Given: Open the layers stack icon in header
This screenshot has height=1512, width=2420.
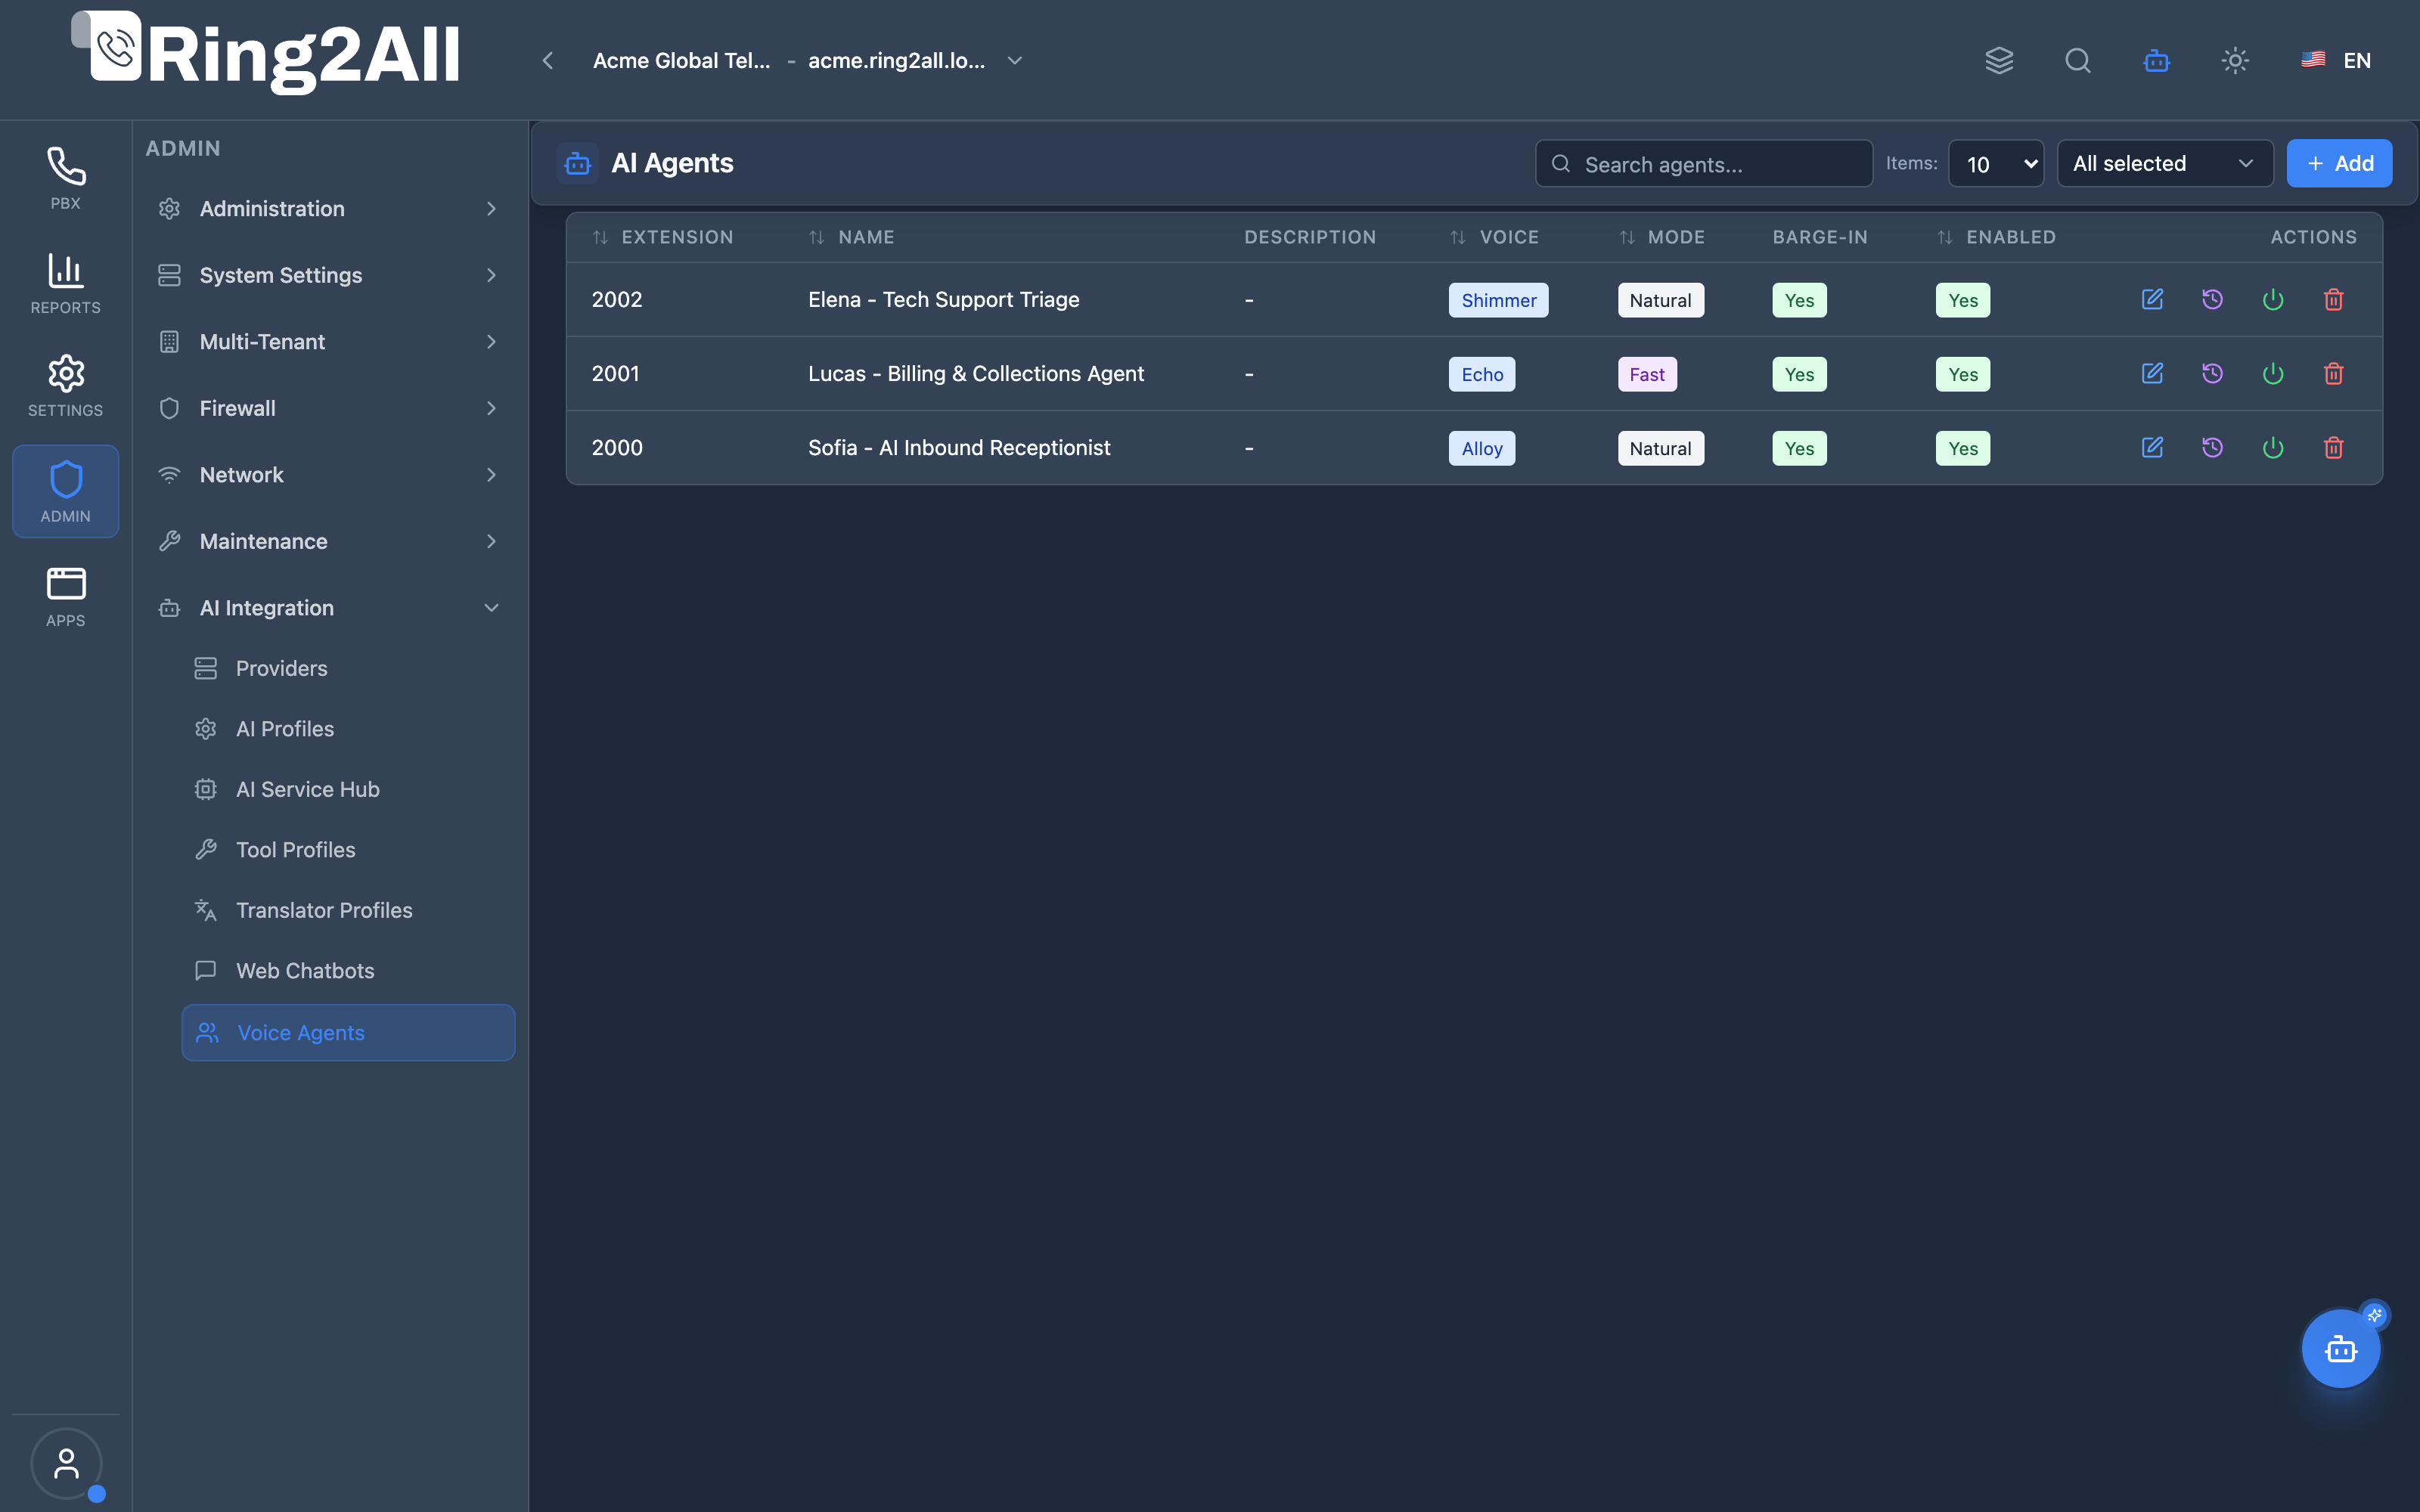Looking at the screenshot, I should [1999, 60].
